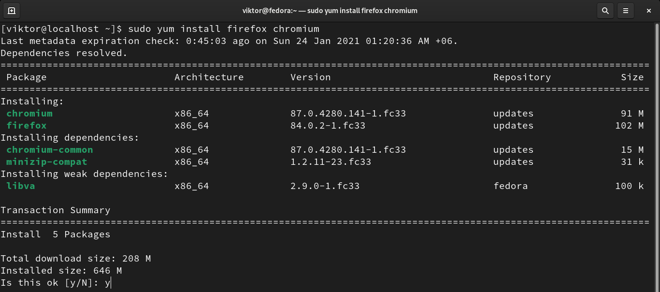
Task: Click the libva weak dependency name
Action: [21, 186]
